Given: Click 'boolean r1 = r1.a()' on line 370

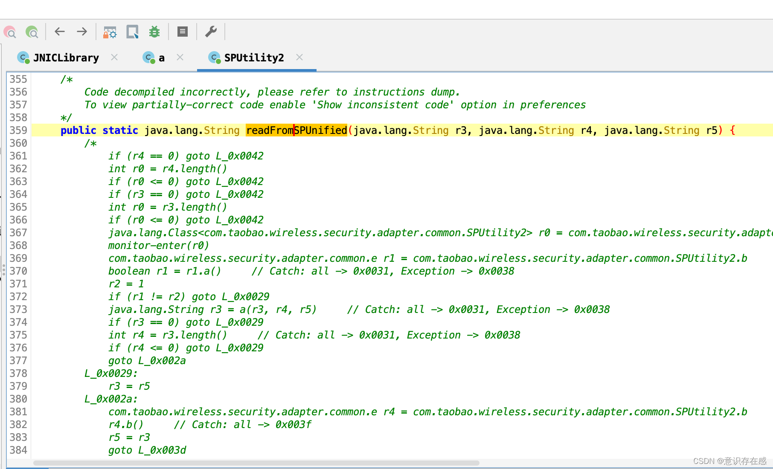Looking at the screenshot, I should pyautogui.click(x=165, y=271).
